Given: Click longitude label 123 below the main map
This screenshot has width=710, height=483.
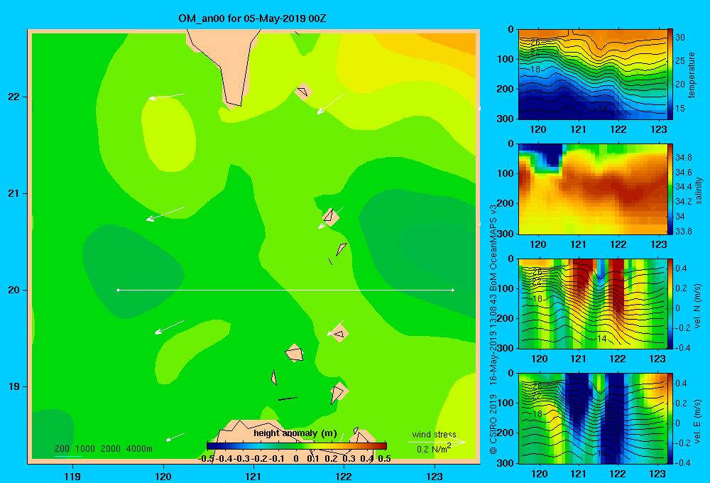Looking at the screenshot, I should click(435, 476).
